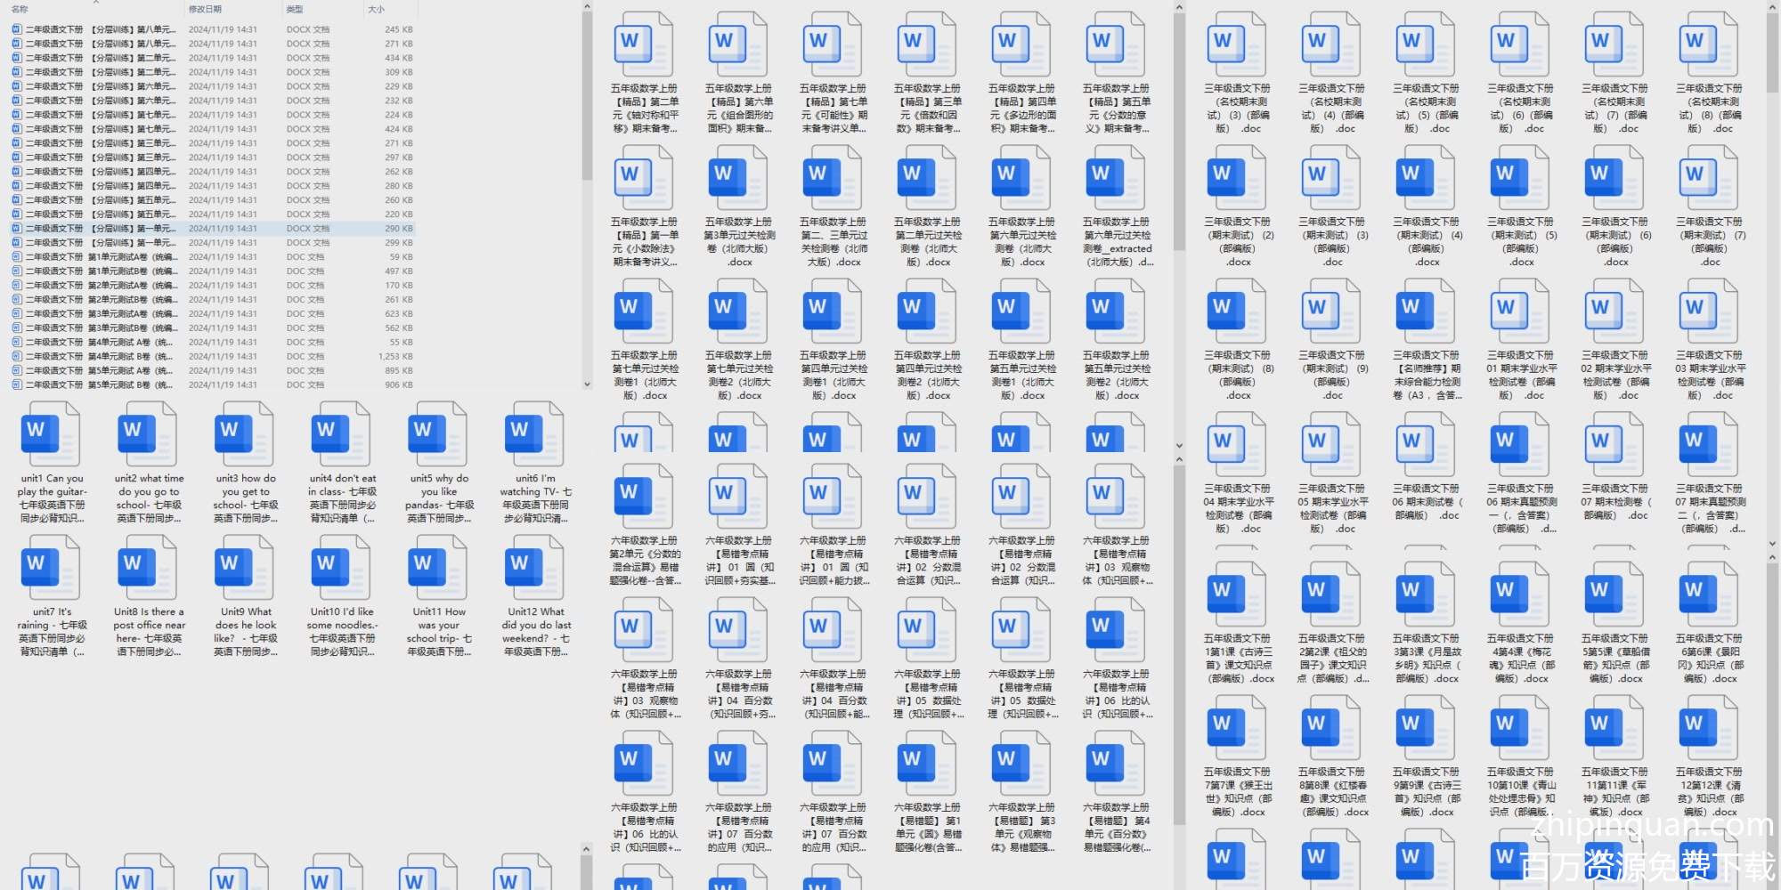Select the Unit10 I'd like some noodles file icon
The width and height of the screenshot is (1781, 890).
[342, 567]
